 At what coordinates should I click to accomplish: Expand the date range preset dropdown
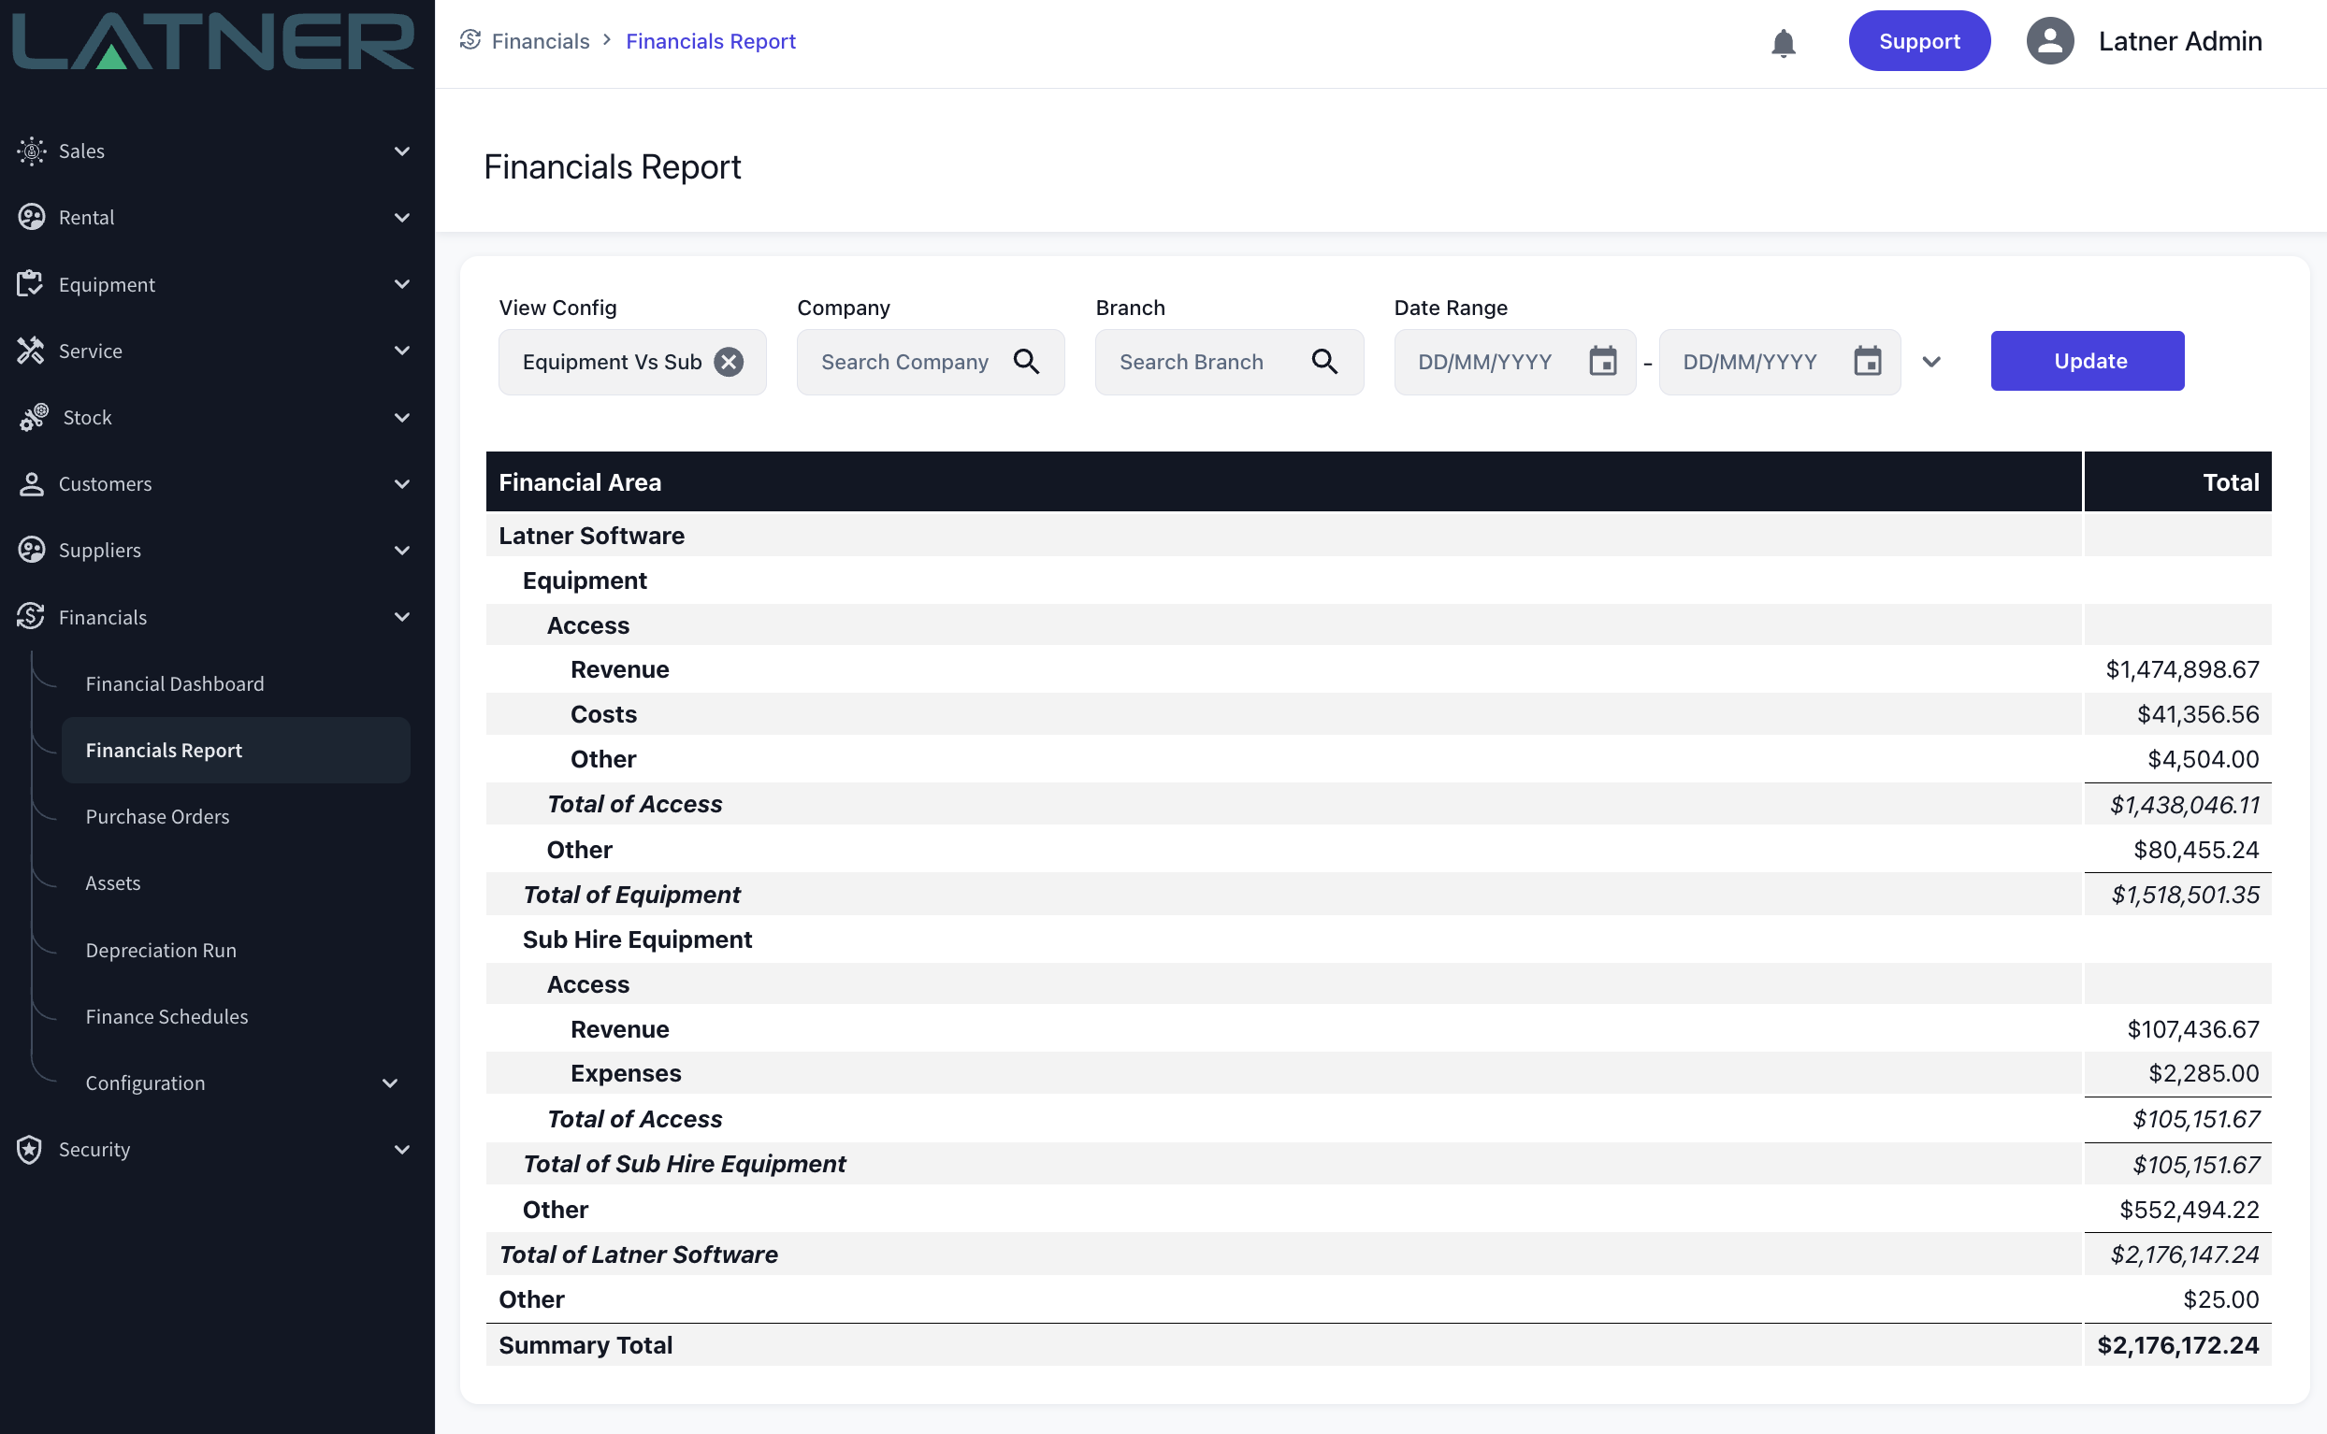(1930, 363)
